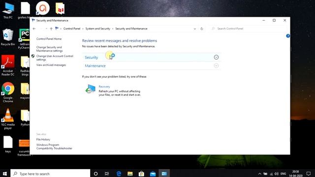Image resolution: width=315 pixels, height=177 pixels.
Task: Open the taskbar clock and date
Action: tap(296, 174)
